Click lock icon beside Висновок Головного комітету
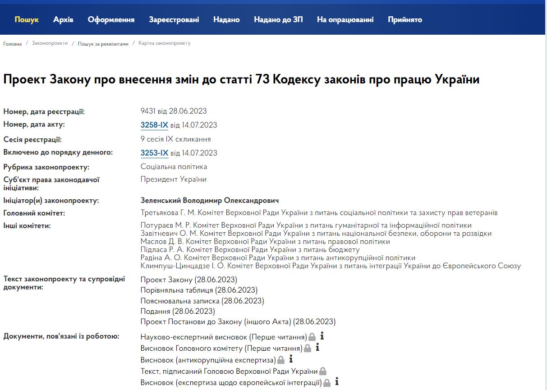The image size is (547, 390). (307, 349)
